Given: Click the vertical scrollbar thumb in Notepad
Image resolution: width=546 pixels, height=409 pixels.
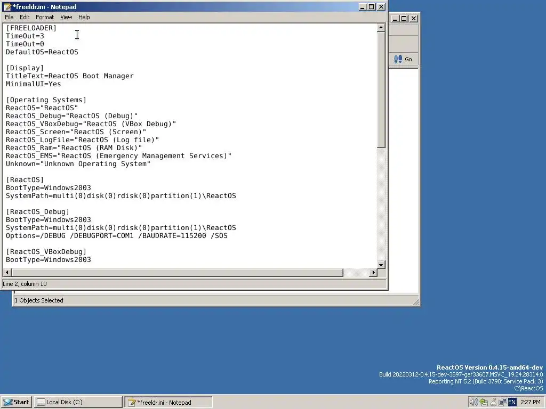Looking at the screenshot, I should click(x=381, y=89).
